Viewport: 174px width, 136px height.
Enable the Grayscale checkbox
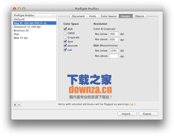click(x=65, y=37)
